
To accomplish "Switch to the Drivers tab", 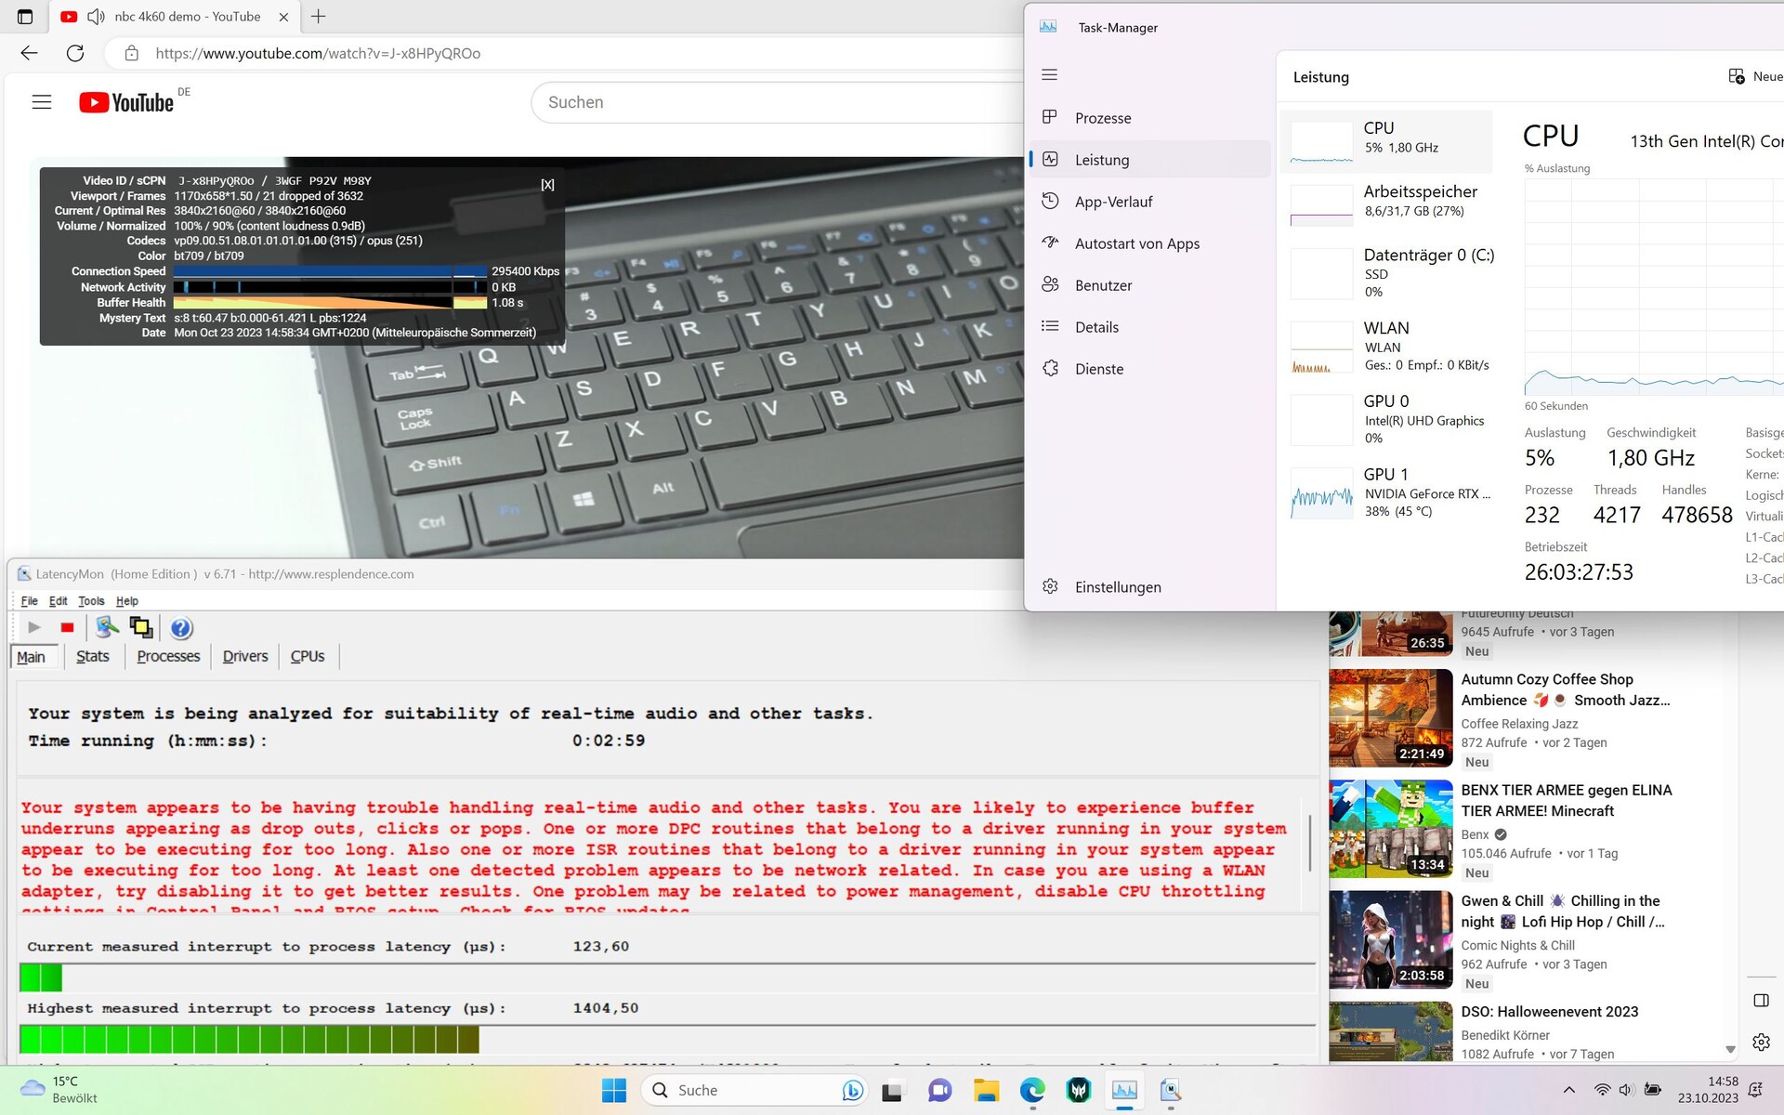I will pos(245,657).
